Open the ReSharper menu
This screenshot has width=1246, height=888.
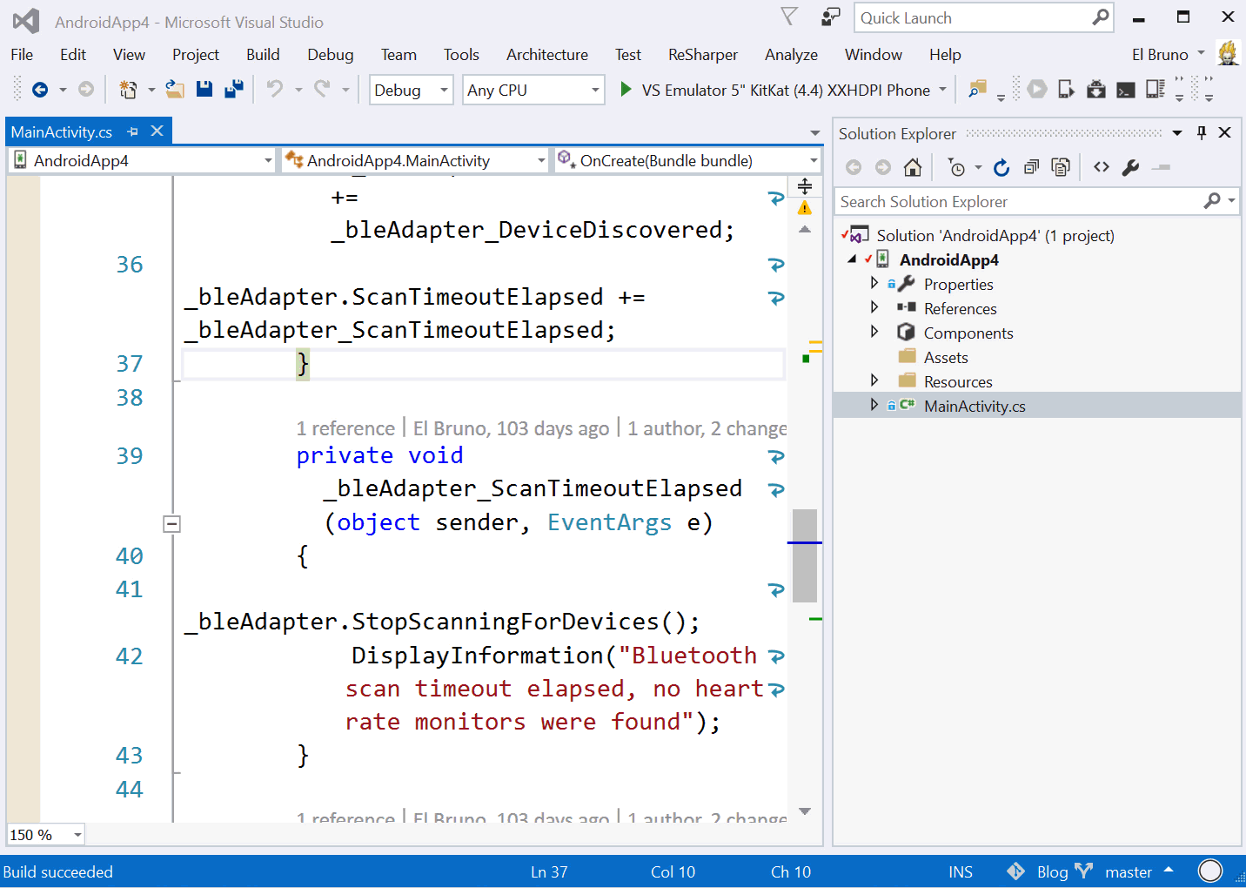point(702,55)
